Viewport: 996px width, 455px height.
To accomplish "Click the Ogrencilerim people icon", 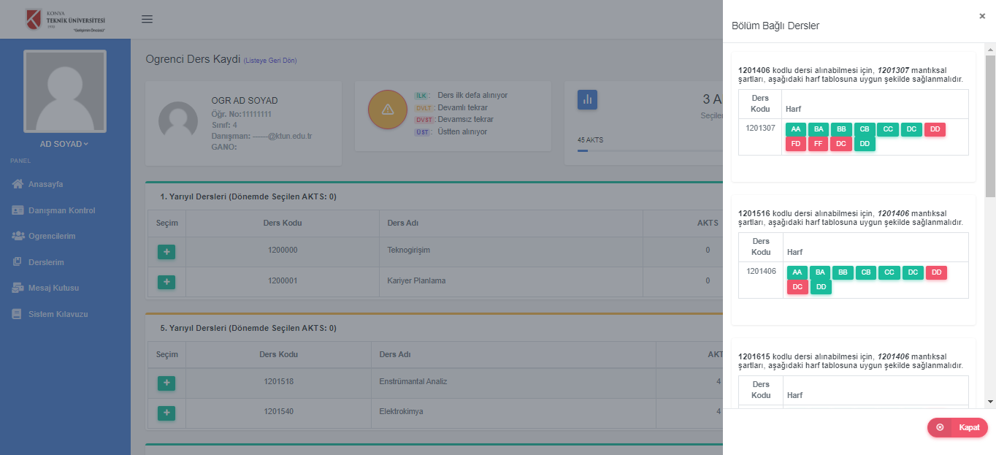I will point(18,236).
